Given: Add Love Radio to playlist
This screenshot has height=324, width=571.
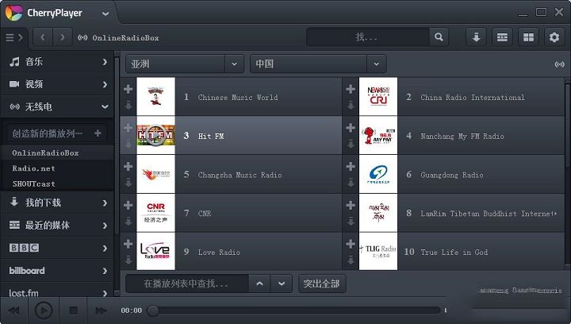Looking at the screenshot, I should coord(128,244).
